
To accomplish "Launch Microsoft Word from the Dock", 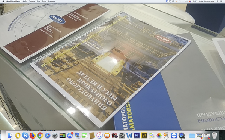I will click(x=129, y=135).
